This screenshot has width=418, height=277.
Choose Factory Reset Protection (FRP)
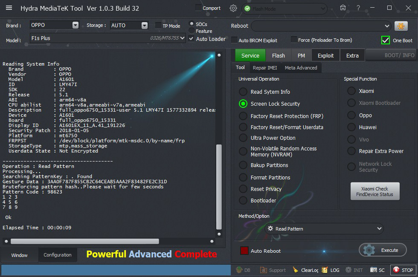tap(243, 116)
